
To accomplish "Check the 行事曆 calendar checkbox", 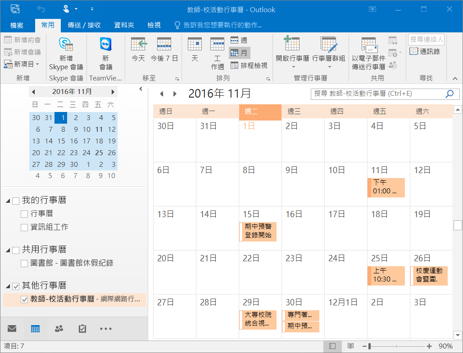I will [24, 214].
